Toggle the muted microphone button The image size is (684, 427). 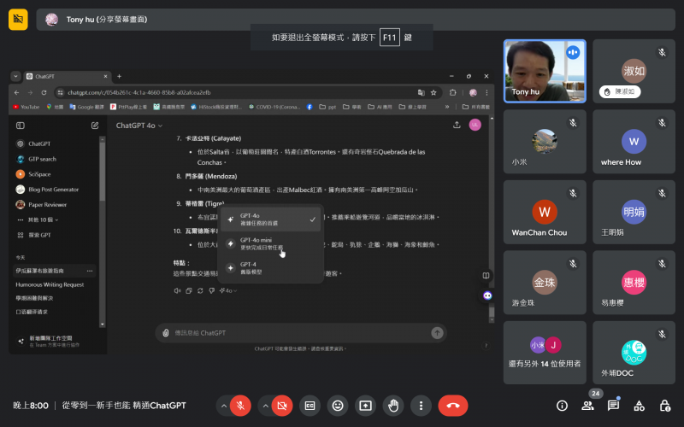240,406
